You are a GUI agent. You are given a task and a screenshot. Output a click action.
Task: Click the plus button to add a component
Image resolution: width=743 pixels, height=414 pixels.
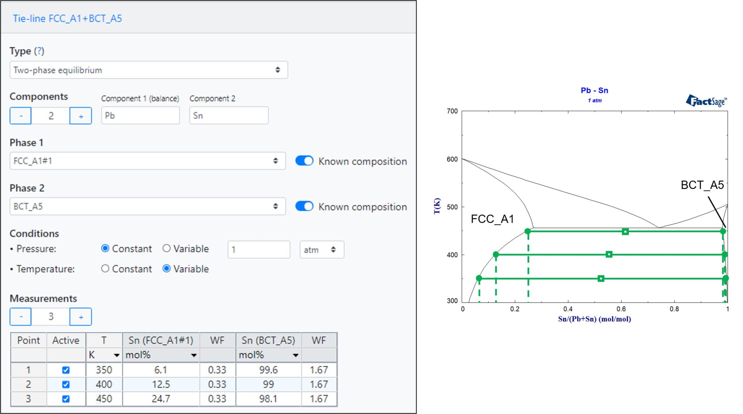coord(80,116)
